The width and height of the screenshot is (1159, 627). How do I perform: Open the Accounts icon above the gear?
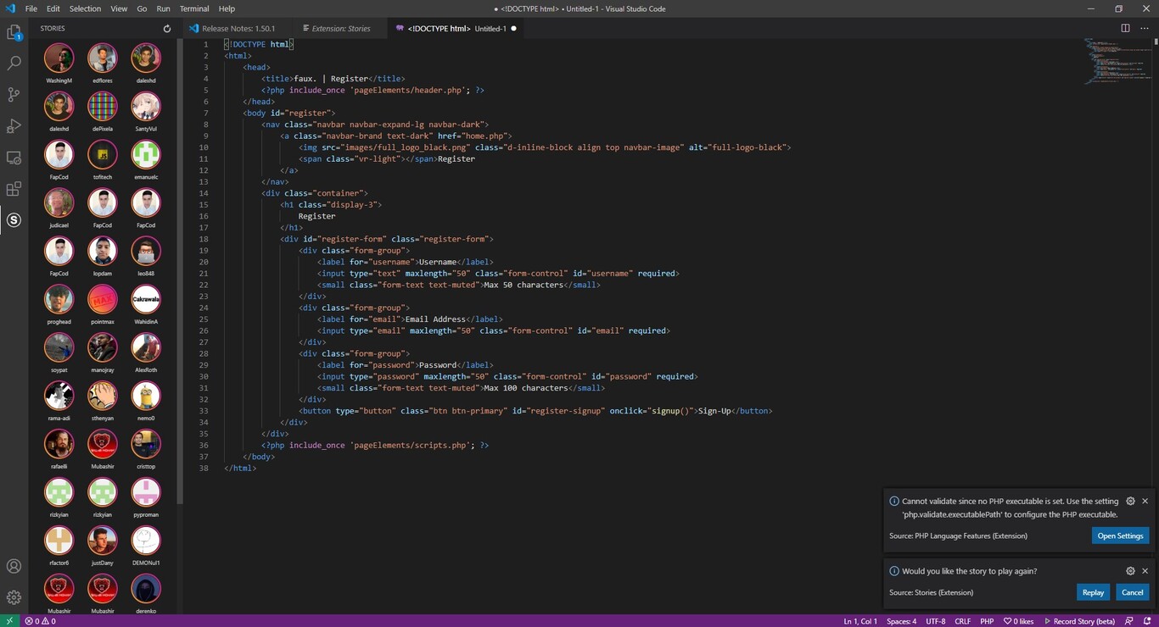click(x=13, y=567)
